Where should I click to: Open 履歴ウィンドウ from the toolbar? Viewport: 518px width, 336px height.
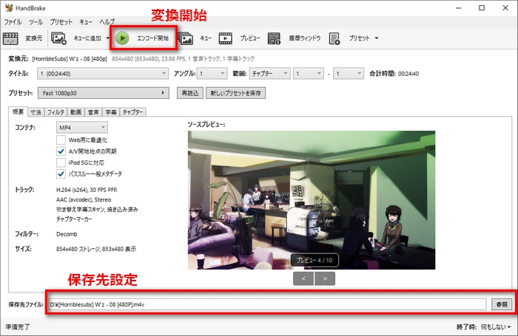tap(305, 38)
